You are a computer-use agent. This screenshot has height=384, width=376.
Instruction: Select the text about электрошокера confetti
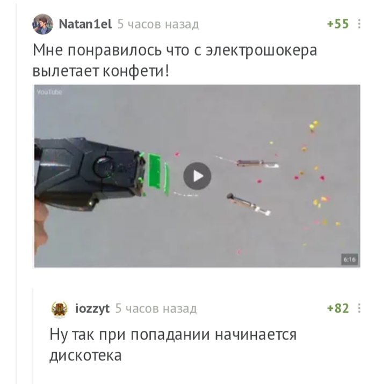[175, 60]
